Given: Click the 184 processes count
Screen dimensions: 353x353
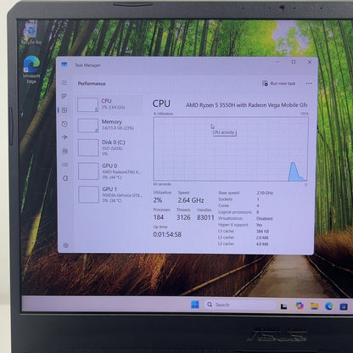Looking at the screenshot, I should coord(159,217).
